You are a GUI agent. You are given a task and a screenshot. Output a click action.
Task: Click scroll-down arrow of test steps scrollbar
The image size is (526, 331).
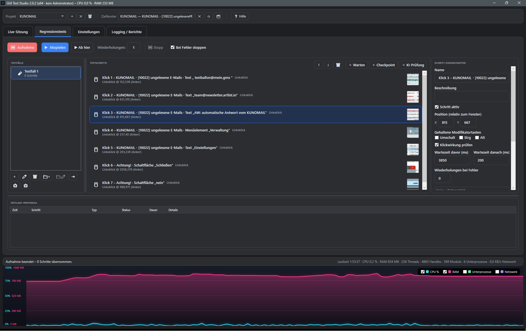[x=425, y=188]
